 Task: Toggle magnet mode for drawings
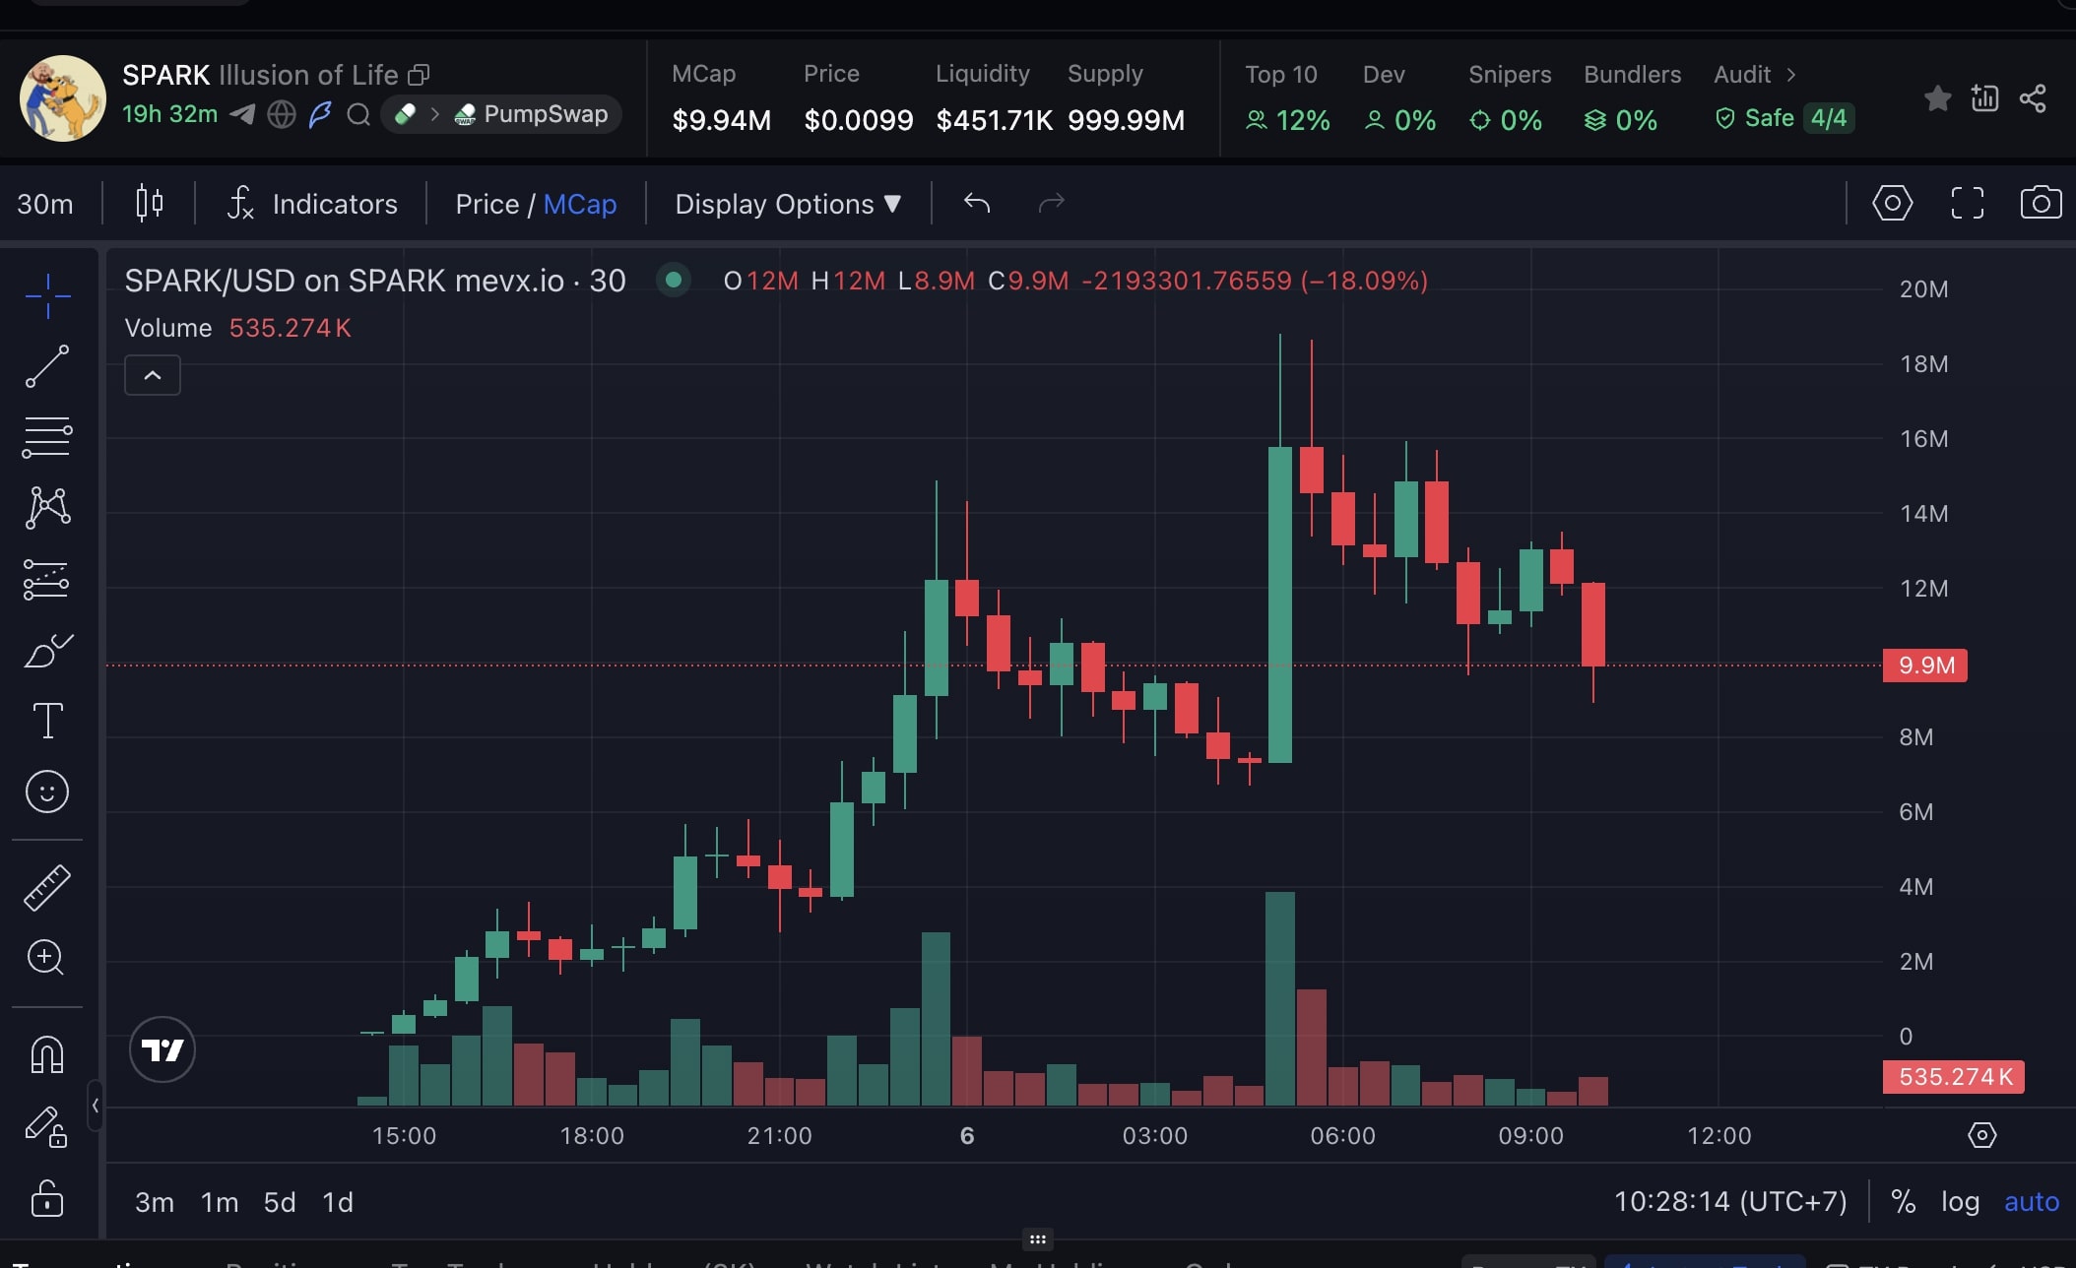click(x=47, y=1055)
